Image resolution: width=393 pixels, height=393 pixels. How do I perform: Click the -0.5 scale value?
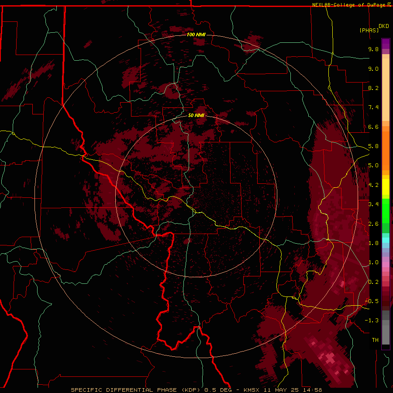(x=372, y=301)
